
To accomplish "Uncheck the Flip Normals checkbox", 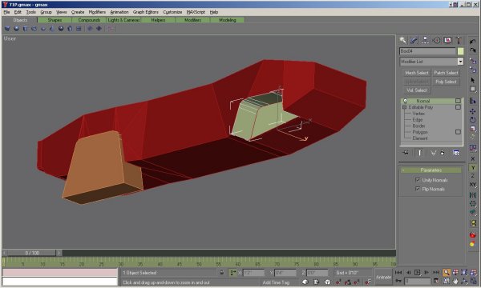I will (x=417, y=189).
